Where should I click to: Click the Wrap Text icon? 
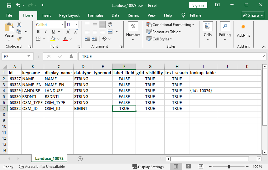tap(110, 24)
